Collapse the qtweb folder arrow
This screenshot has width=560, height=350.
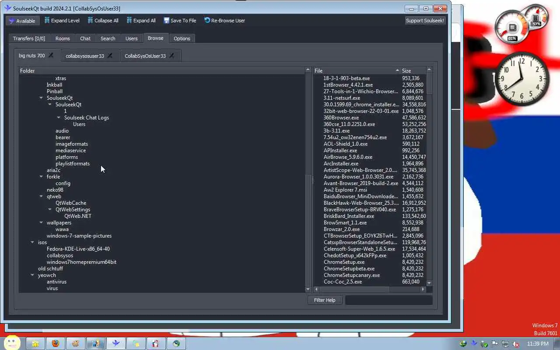coord(41,196)
